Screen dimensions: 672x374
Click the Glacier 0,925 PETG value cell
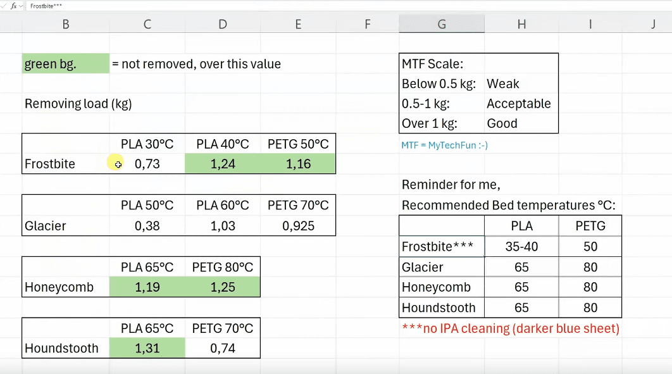tap(298, 226)
